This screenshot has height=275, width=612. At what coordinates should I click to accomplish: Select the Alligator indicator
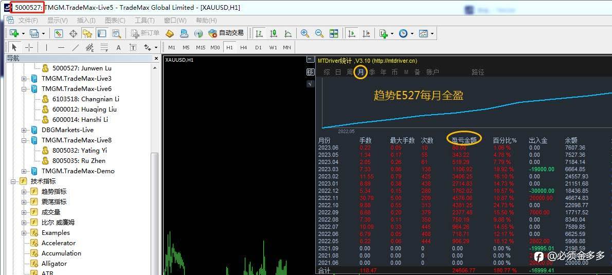pyautogui.click(x=54, y=263)
